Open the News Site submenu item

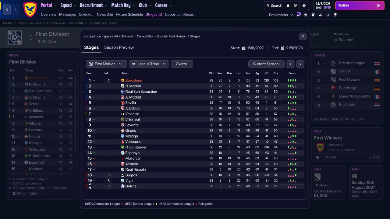pyautogui.click(x=105, y=14)
